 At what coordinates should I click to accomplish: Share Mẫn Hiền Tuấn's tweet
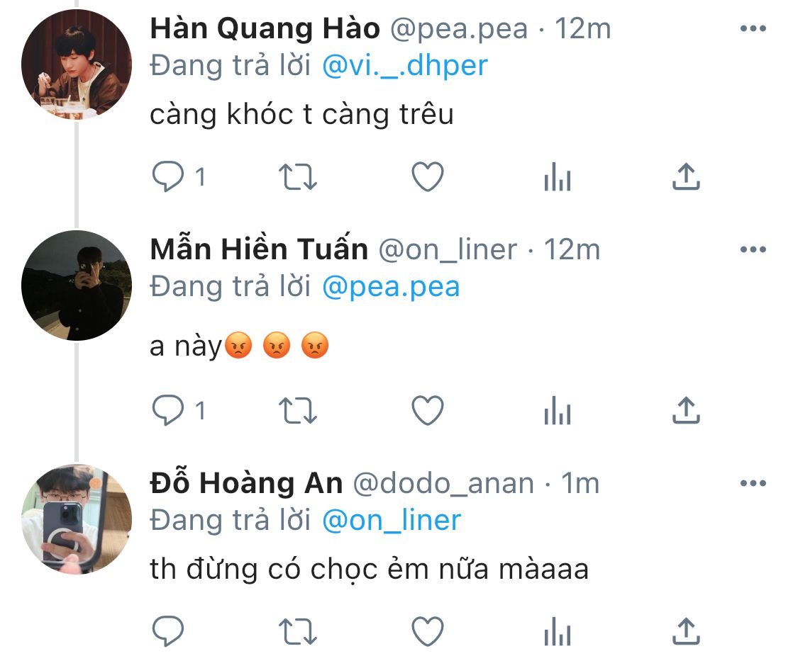coord(685,411)
